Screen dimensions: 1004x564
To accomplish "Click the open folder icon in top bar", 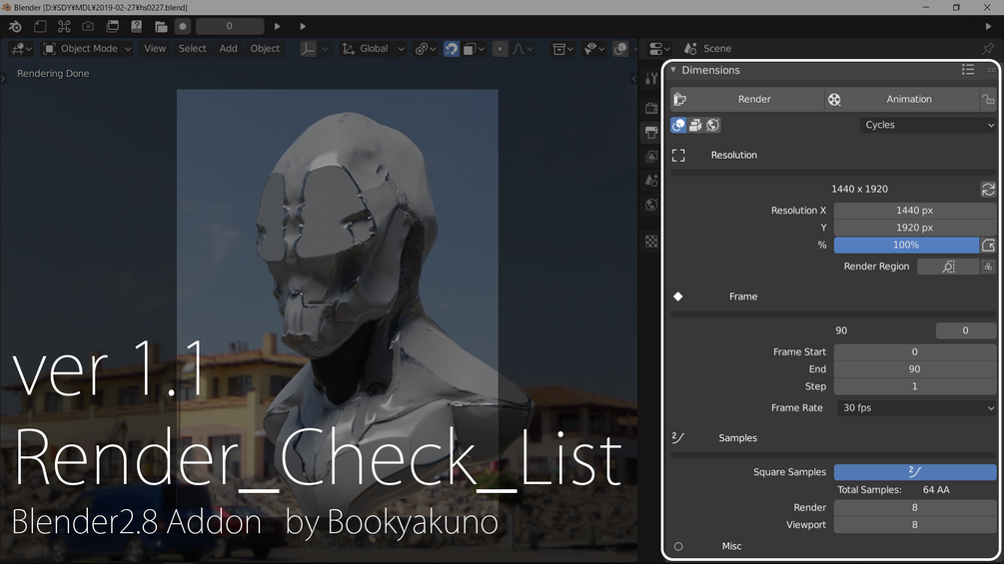I will coord(161,26).
